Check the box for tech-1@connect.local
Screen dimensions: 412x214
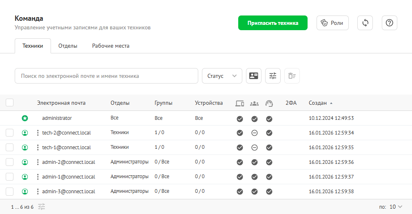point(10,148)
